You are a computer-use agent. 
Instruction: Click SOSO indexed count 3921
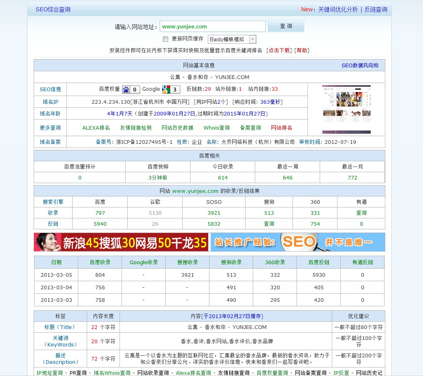click(214, 213)
